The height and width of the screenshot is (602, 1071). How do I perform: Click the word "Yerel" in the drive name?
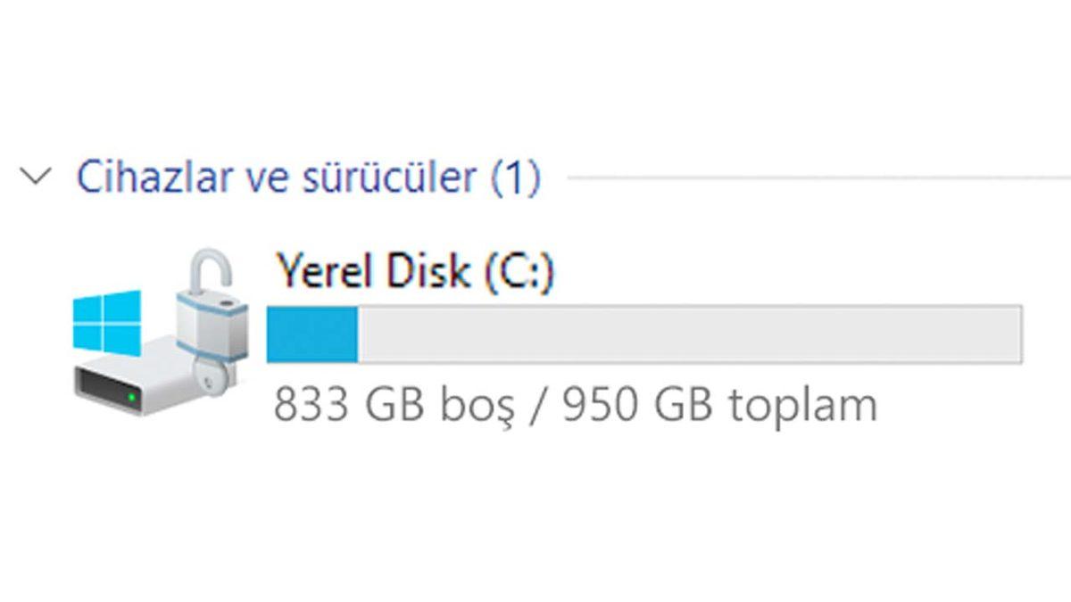tap(321, 270)
